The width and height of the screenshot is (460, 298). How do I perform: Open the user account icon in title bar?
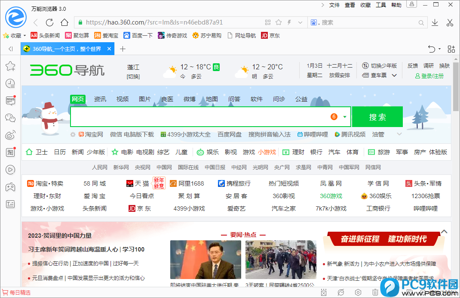(x=411, y=4)
